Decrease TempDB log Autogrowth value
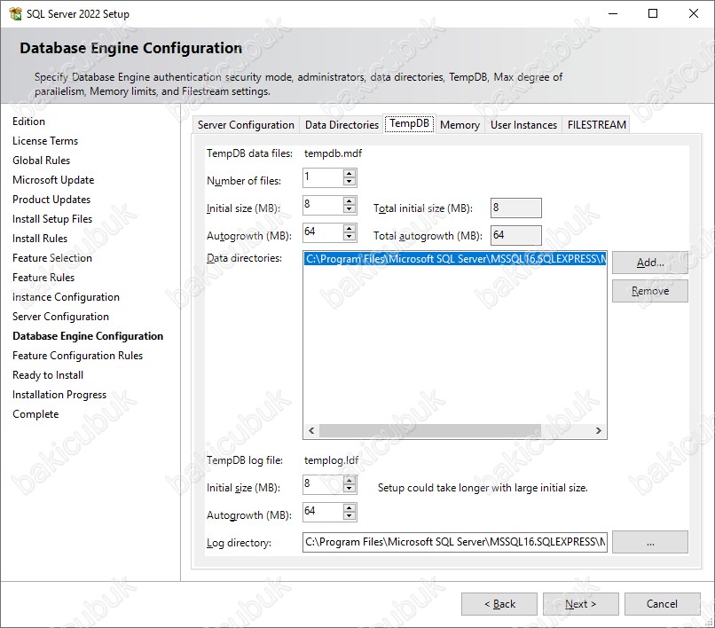715x628 pixels. (x=350, y=516)
